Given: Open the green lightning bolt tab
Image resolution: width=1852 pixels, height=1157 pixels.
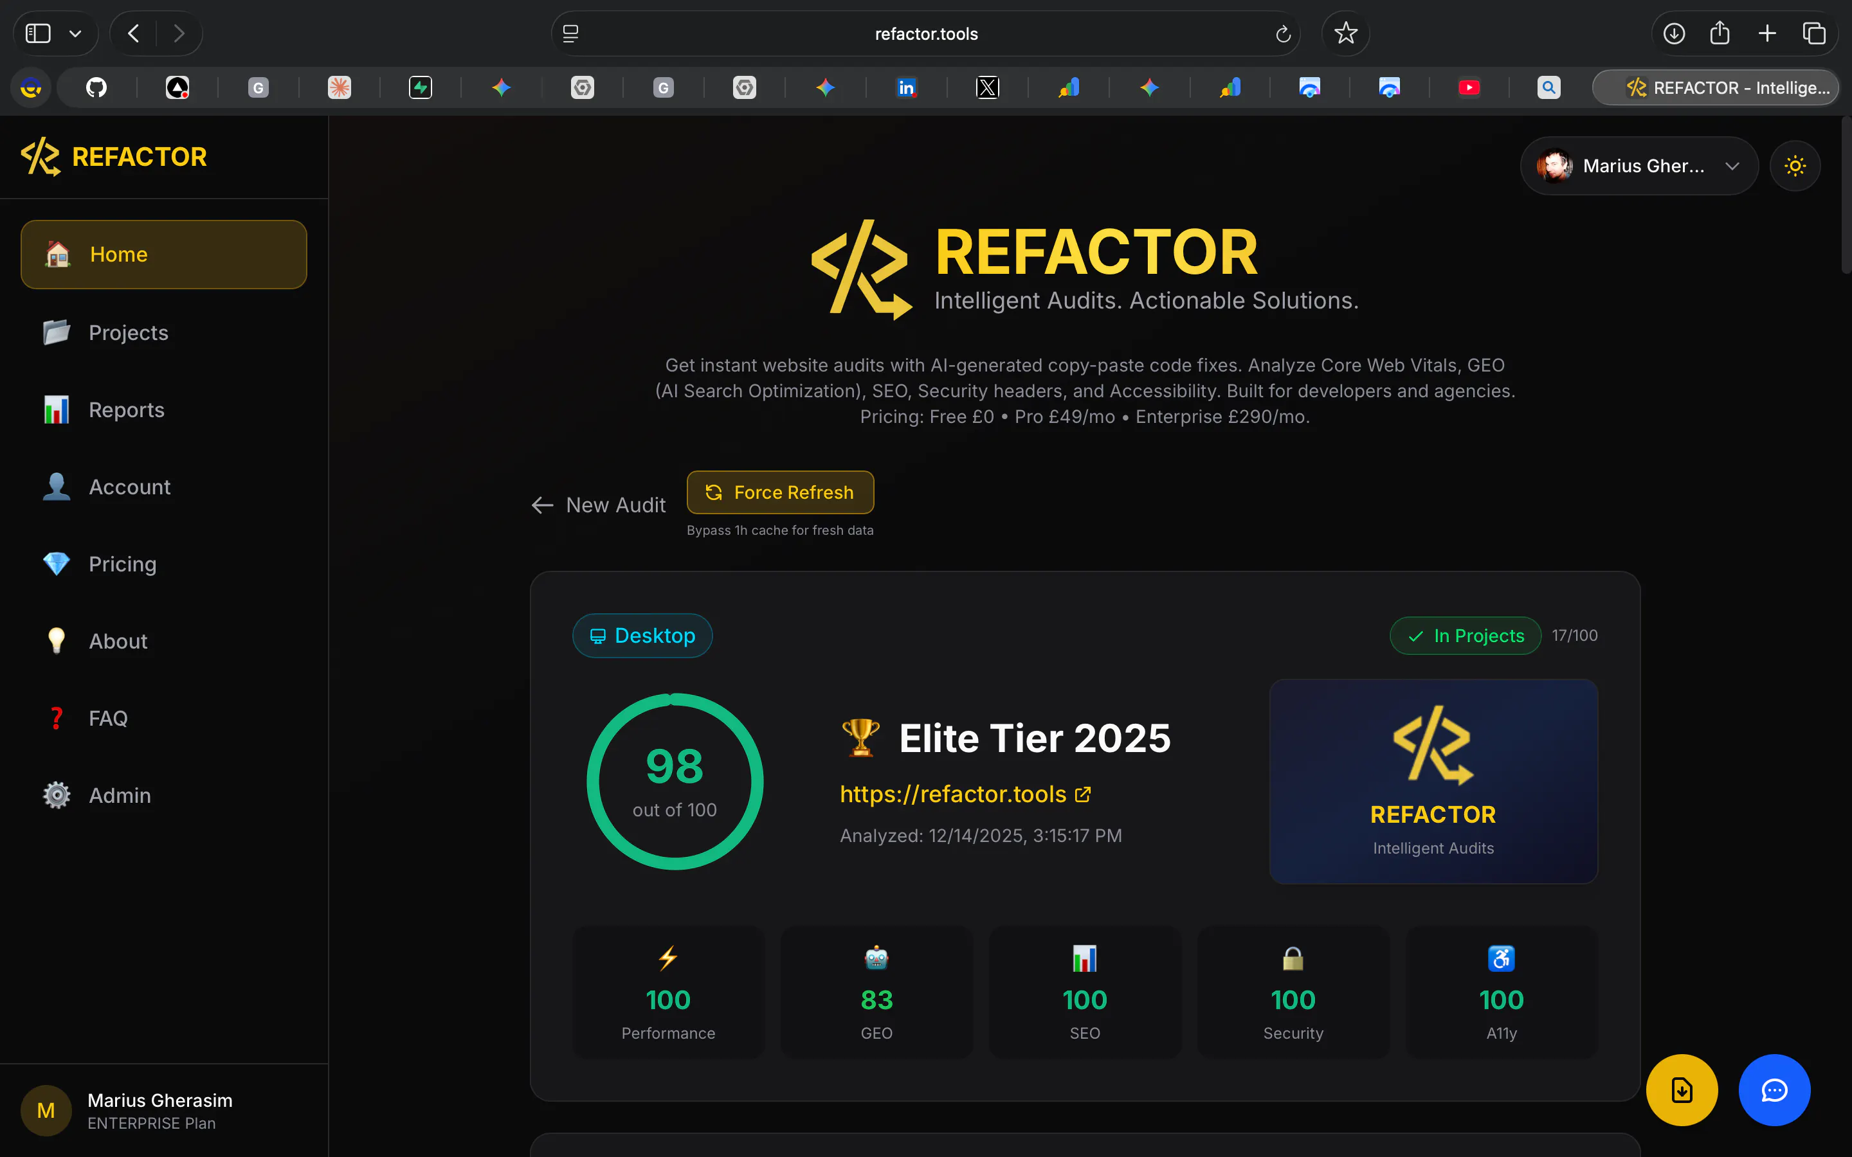Looking at the screenshot, I should click(x=420, y=87).
